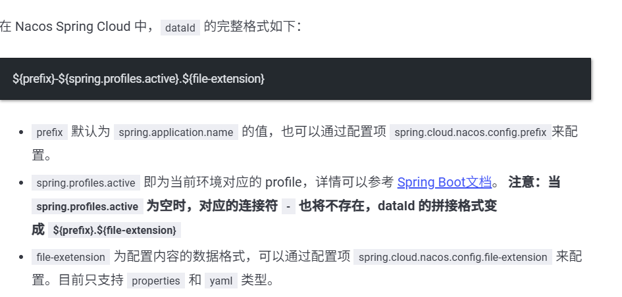
Task: Click the hyphen connector code tag
Action: coord(288,206)
